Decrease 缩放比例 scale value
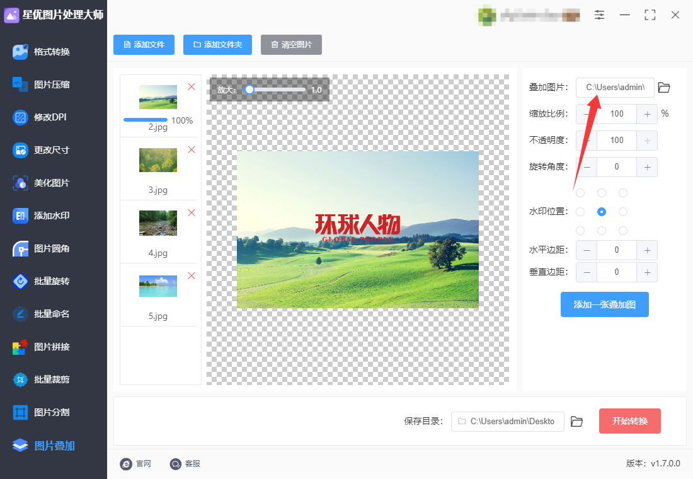693x479 pixels. 587,114
